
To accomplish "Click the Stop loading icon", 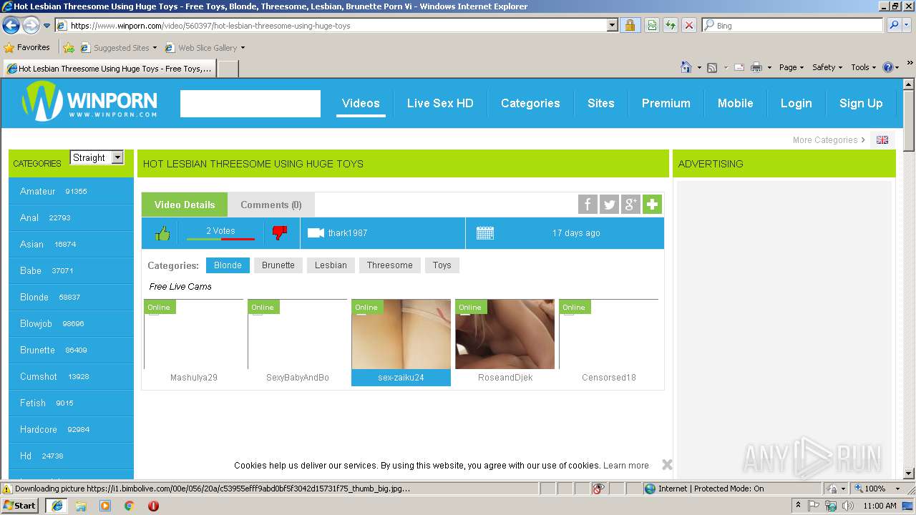I will click(x=689, y=25).
